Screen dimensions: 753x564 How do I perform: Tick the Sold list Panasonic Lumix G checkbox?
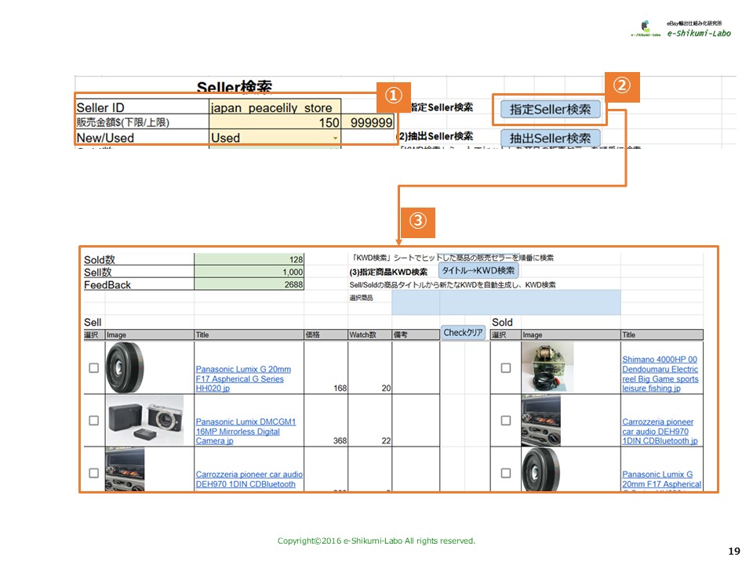pos(506,473)
